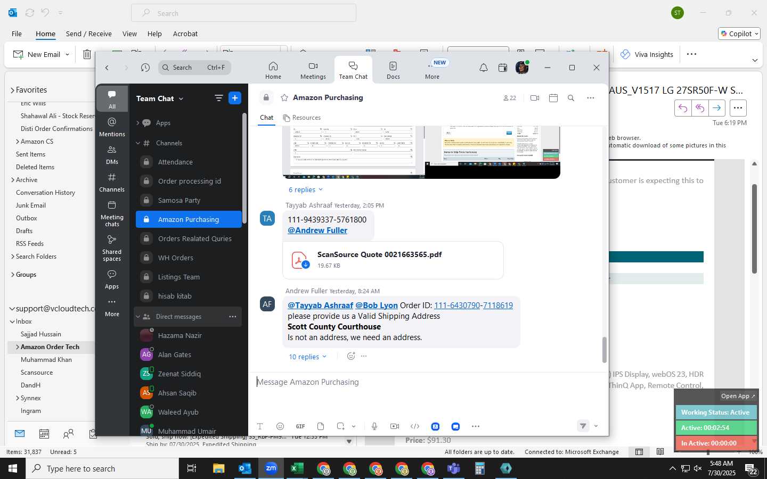Open the send options dropdown arrow
This screenshot has height=479, width=767.
[596, 426]
